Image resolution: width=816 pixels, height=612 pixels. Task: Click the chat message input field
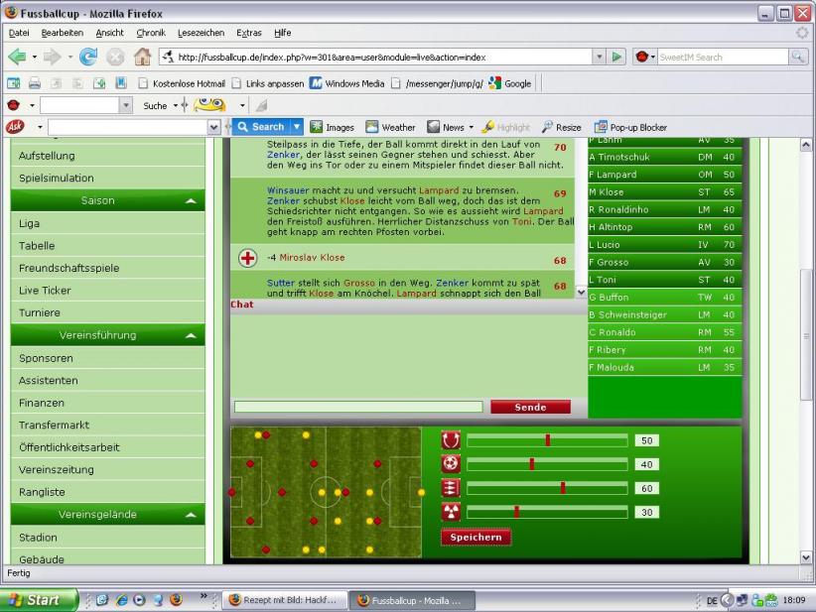click(x=357, y=407)
